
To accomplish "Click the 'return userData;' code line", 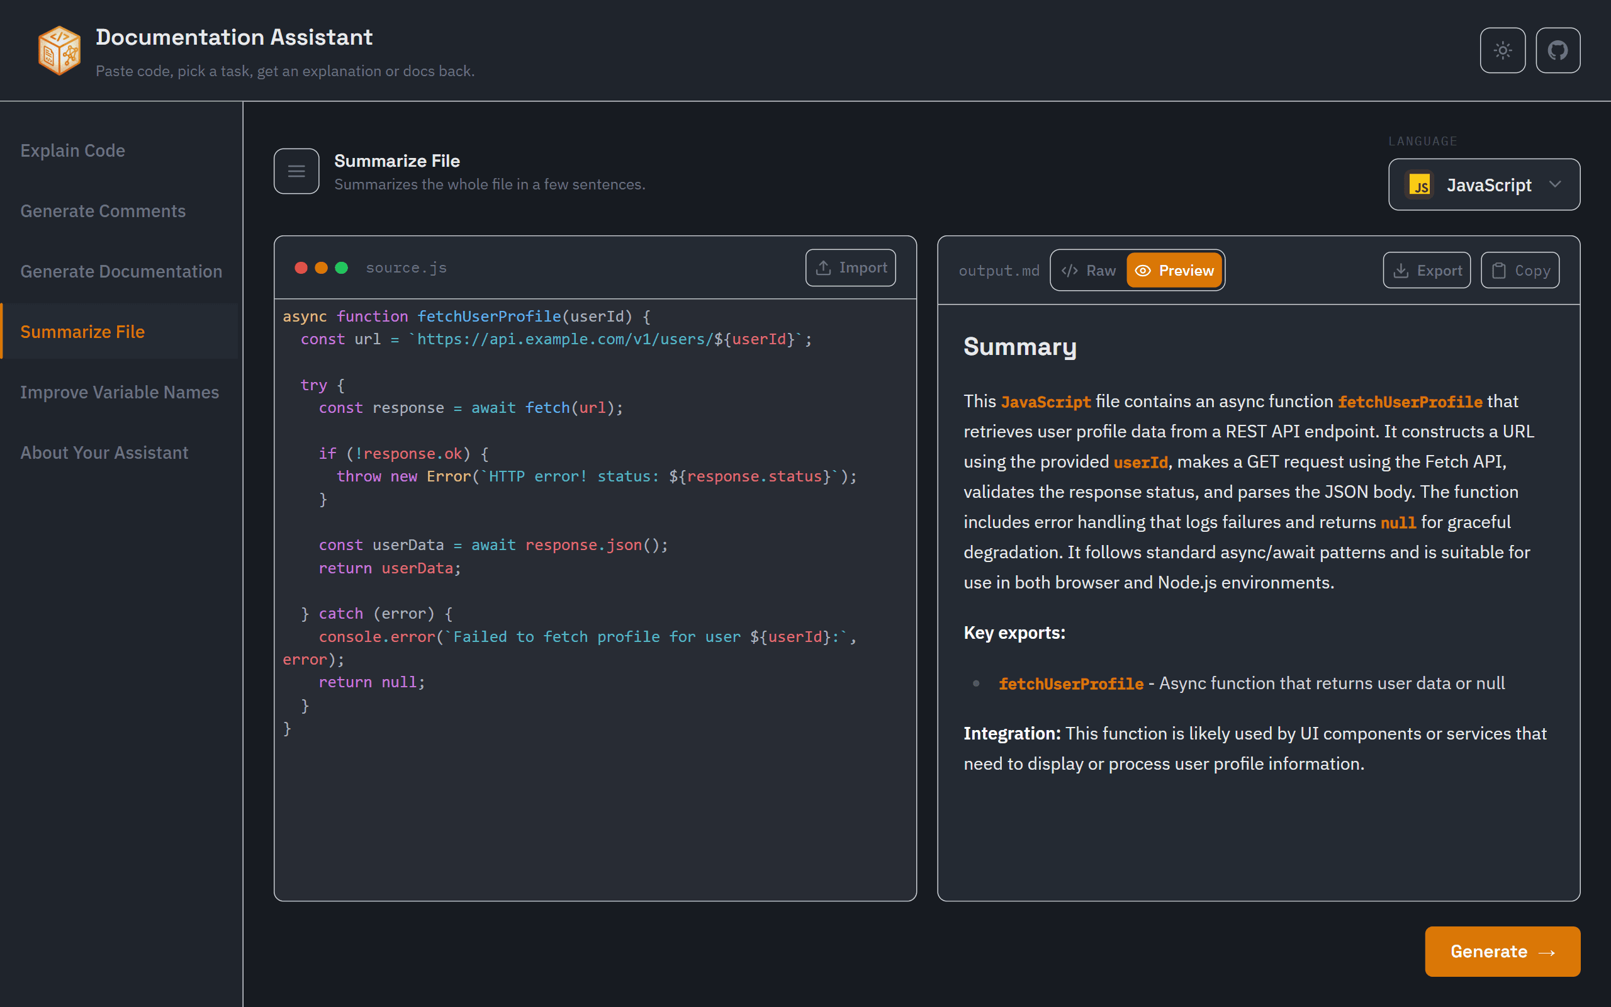I will pos(390,568).
